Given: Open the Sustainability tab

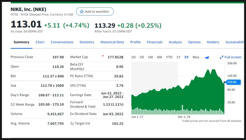Looking at the screenshot, I should (235, 42).
